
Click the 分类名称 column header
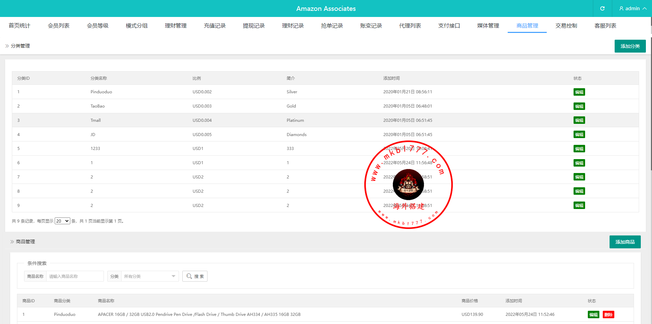(99, 78)
